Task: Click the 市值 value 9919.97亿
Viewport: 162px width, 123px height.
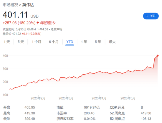Action: coord(92,107)
